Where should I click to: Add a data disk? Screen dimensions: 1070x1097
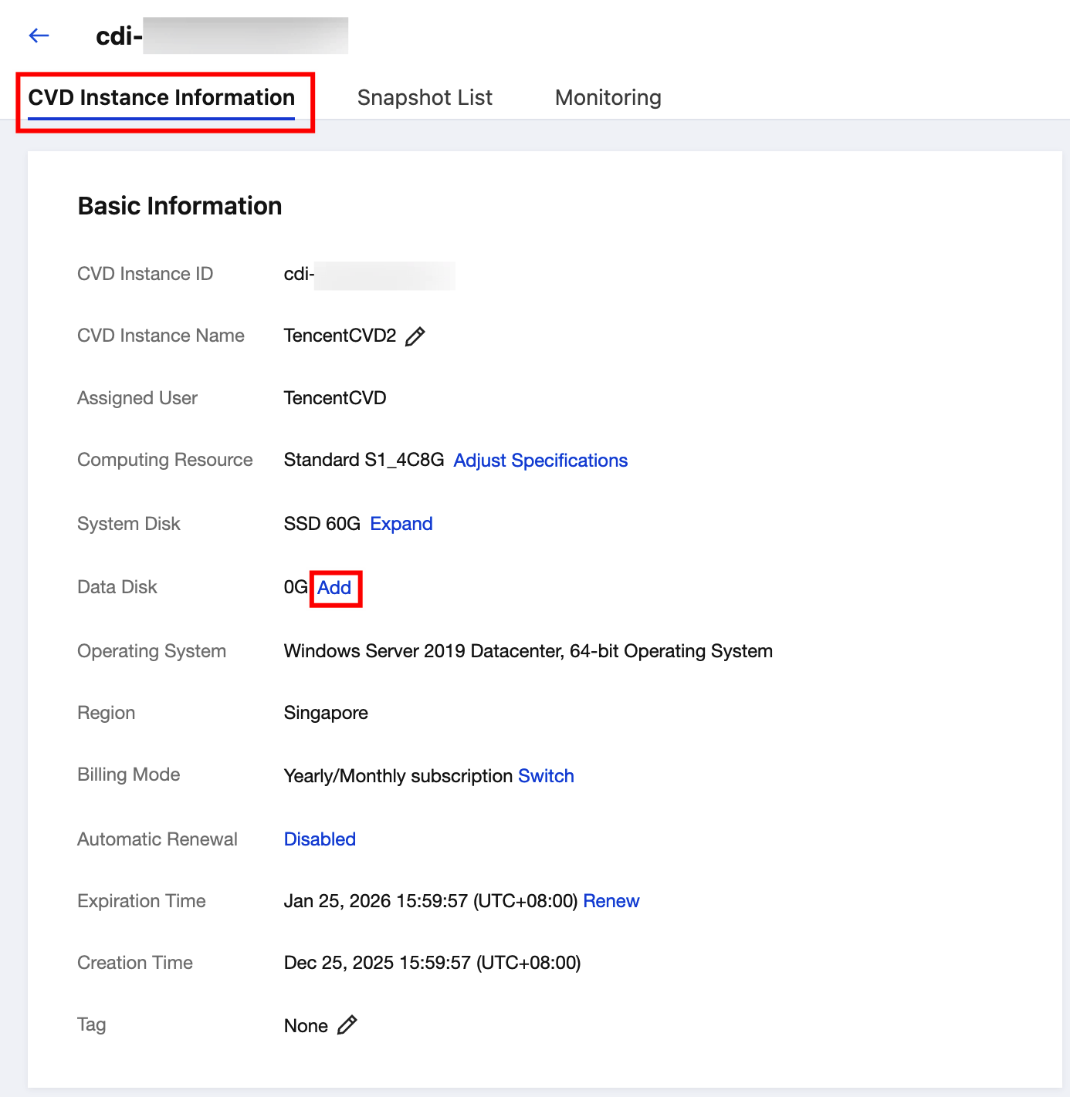(334, 588)
